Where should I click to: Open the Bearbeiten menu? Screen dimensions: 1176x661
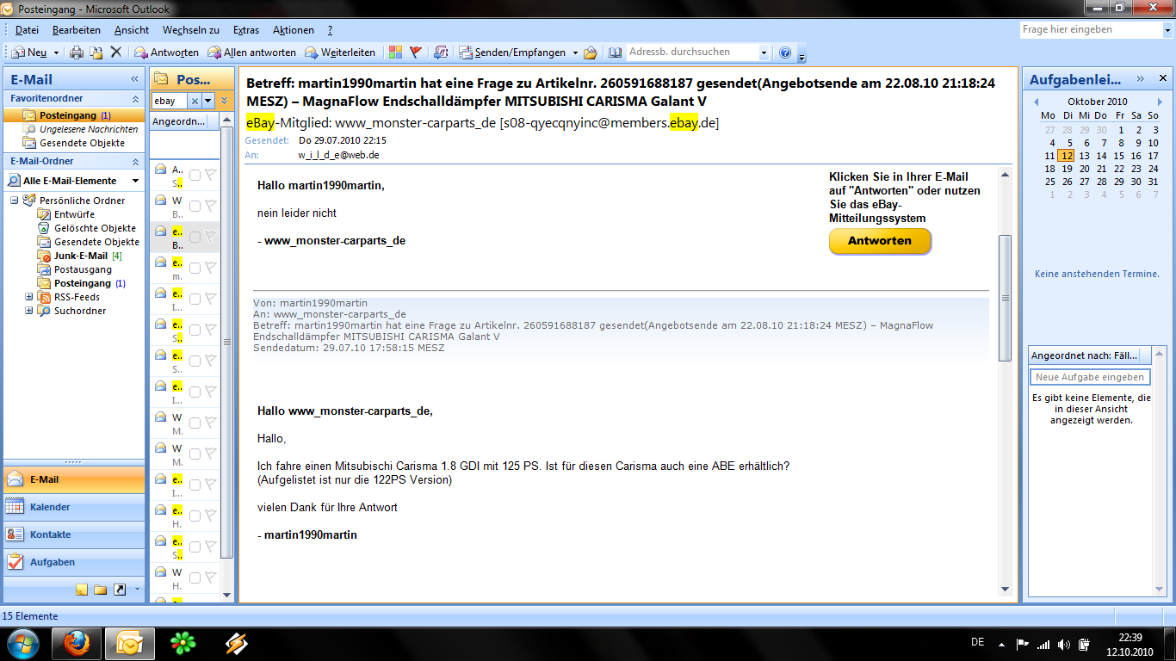click(77, 30)
